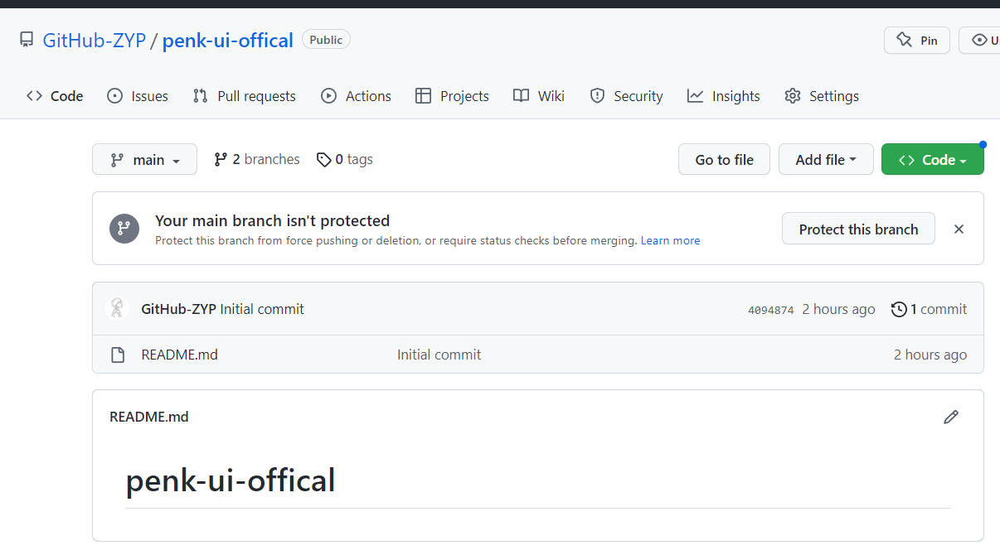Switch to the Projects tab
1000x560 pixels.
tap(452, 96)
